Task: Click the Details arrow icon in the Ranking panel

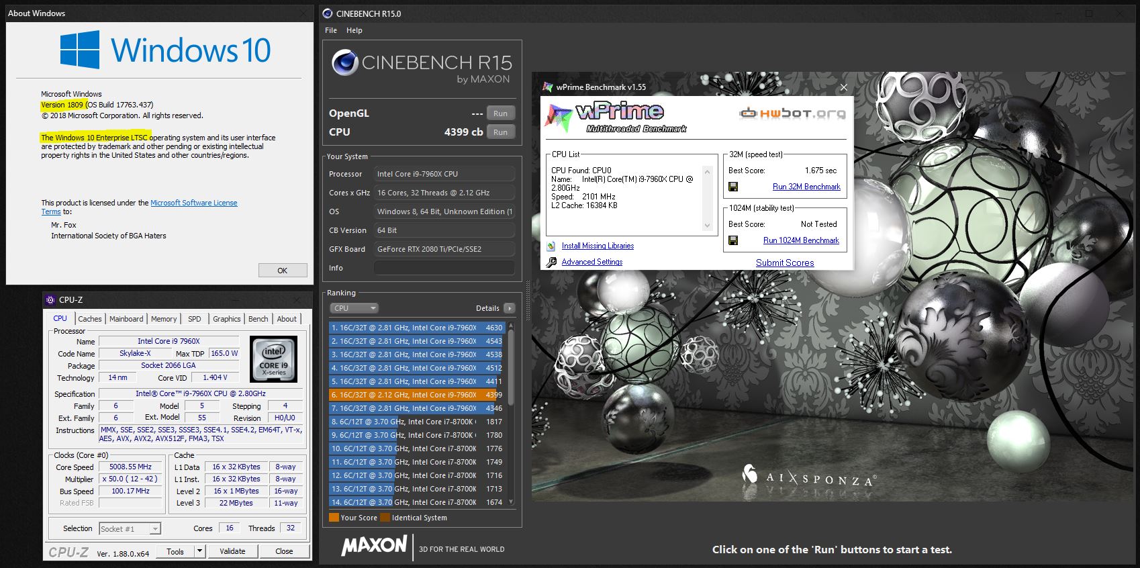Action: pos(510,308)
